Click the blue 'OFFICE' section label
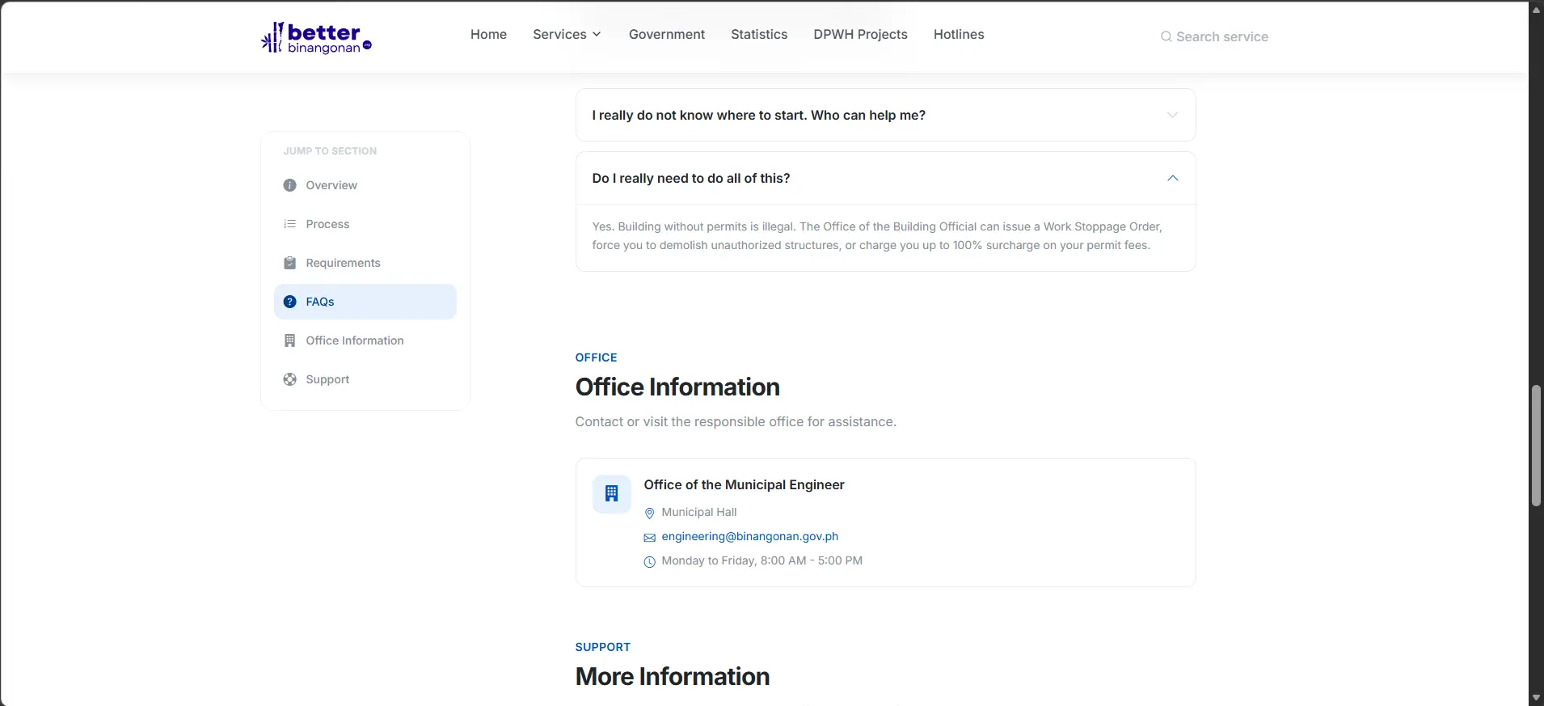This screenshot has height=706, width=1544. (596, 357)
